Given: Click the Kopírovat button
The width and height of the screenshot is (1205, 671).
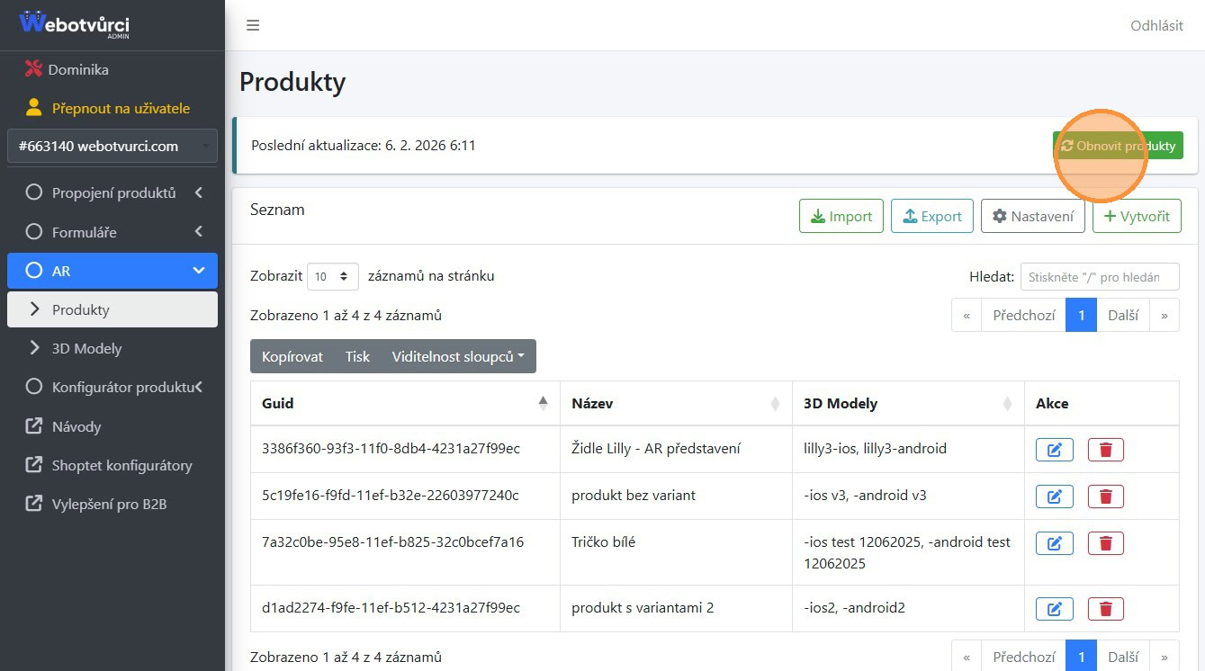Looking at the screenshot, I should [x=292, y=356].
